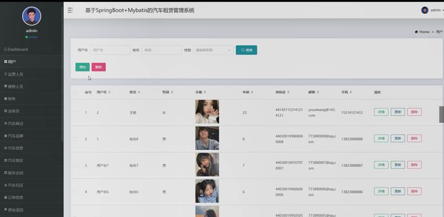Viewport: 444px width, 217px height.
Task: Click the phone number 15214121412
Action: 352,113
